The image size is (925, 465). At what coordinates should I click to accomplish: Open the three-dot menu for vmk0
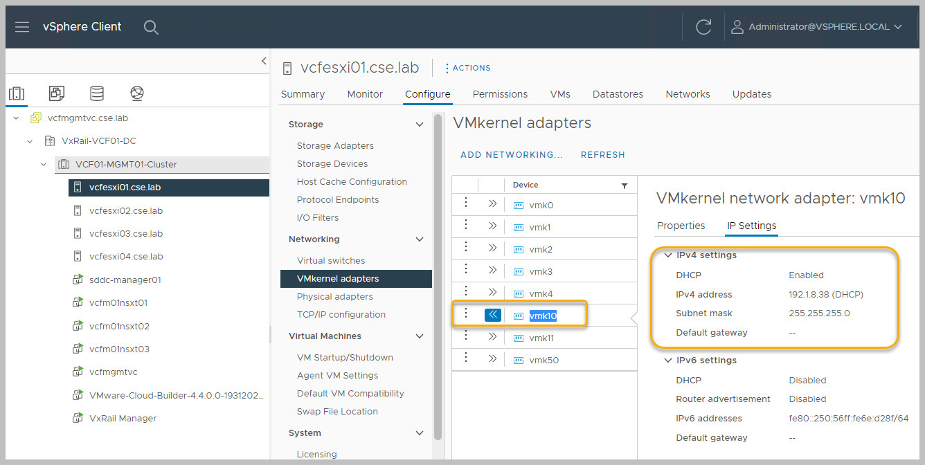pos(466,204)
